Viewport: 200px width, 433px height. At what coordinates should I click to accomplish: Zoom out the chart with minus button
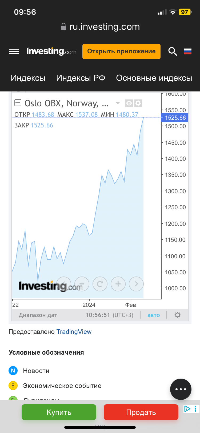[x=82, y=284]
